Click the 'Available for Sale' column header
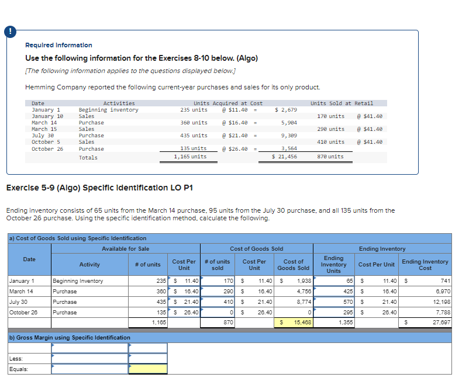 [125, 248]
